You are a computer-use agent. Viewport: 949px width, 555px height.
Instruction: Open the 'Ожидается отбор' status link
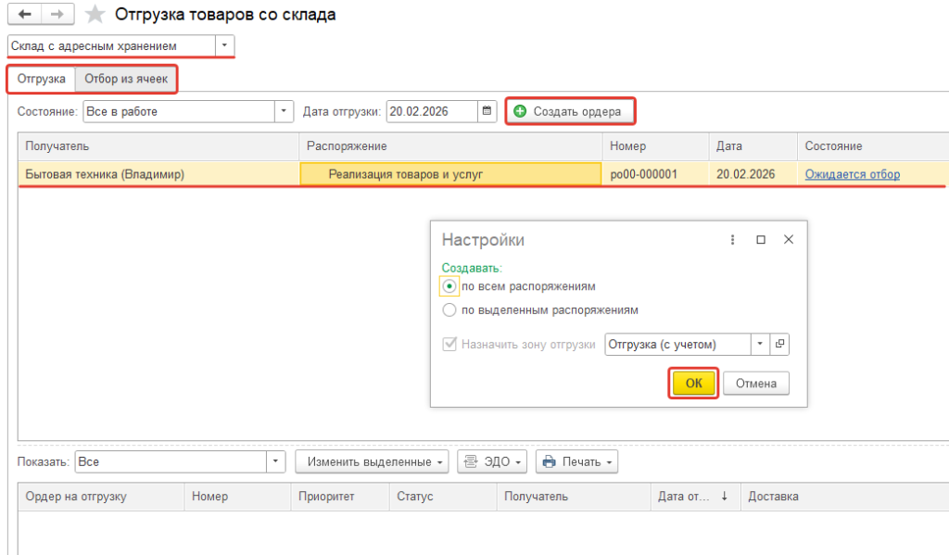tap(852, 174)
